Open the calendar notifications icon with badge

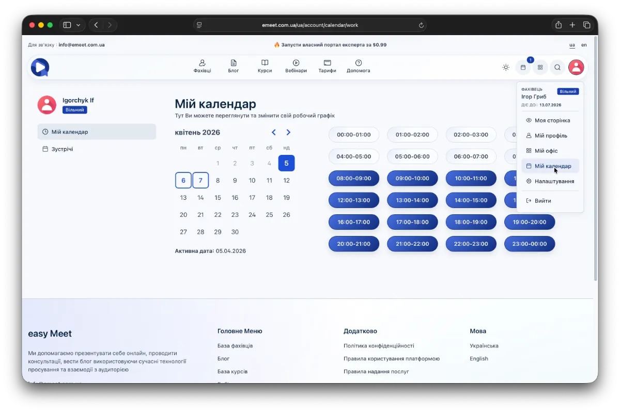pyautogui.click(x=523, y=67)
